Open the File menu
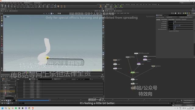This screenshot has height=110, width=195. (2, 3)
